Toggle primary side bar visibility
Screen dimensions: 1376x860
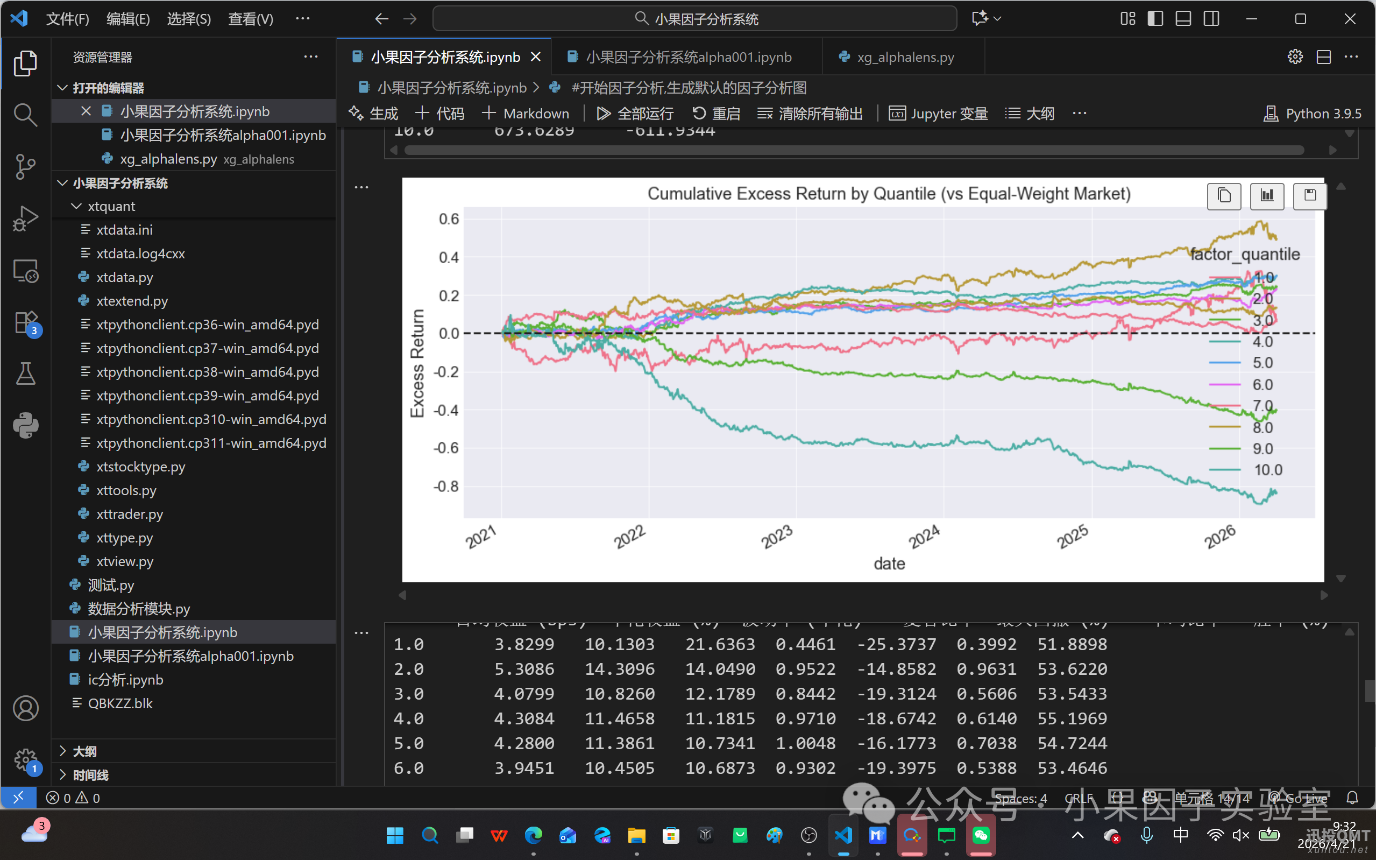tap(1155, 19)
